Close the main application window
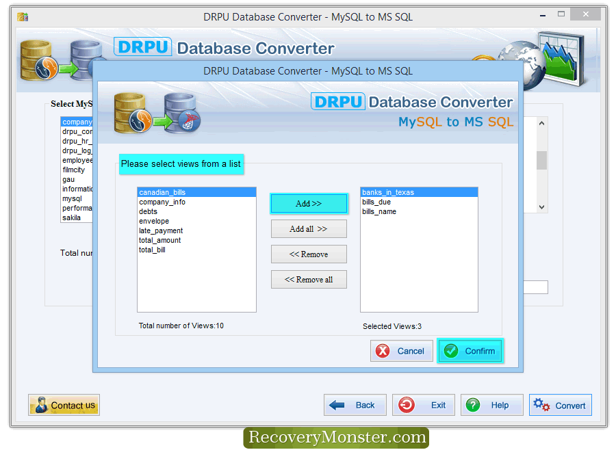Viewport: 616px width, 450px height. coord(585,14)
